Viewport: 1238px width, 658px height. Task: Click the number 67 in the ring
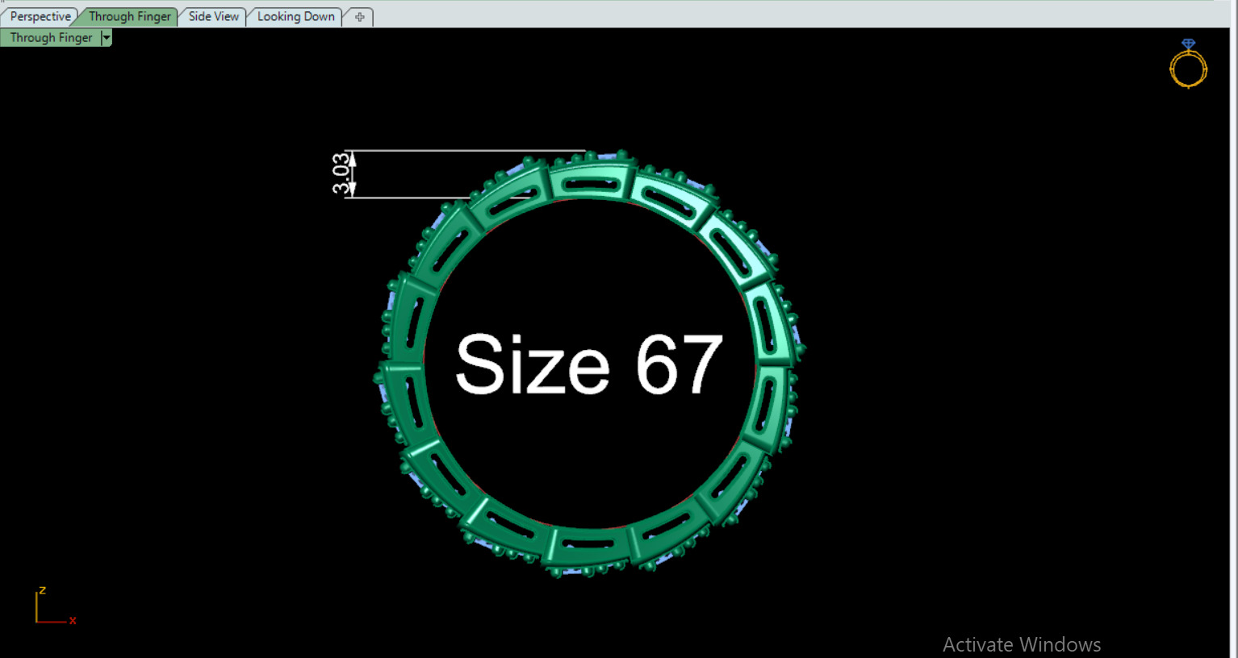tap(678, 365)
